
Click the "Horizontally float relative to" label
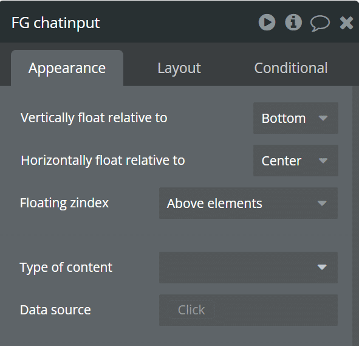(x=103, y=160)
